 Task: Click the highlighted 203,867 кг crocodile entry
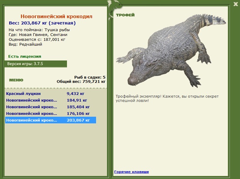point(50,120)
